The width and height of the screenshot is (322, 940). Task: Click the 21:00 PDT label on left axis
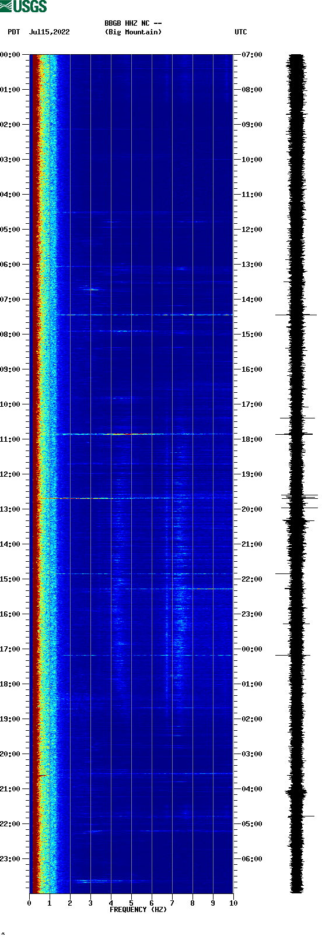pos(10,789)
